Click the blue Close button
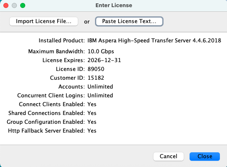 (205, 157)
